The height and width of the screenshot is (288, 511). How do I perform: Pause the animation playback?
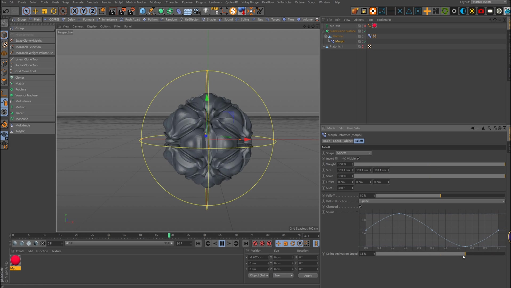pos(222,243)
